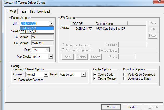Click the IDCODE column header
164x110 pixels.
point(82,23)
